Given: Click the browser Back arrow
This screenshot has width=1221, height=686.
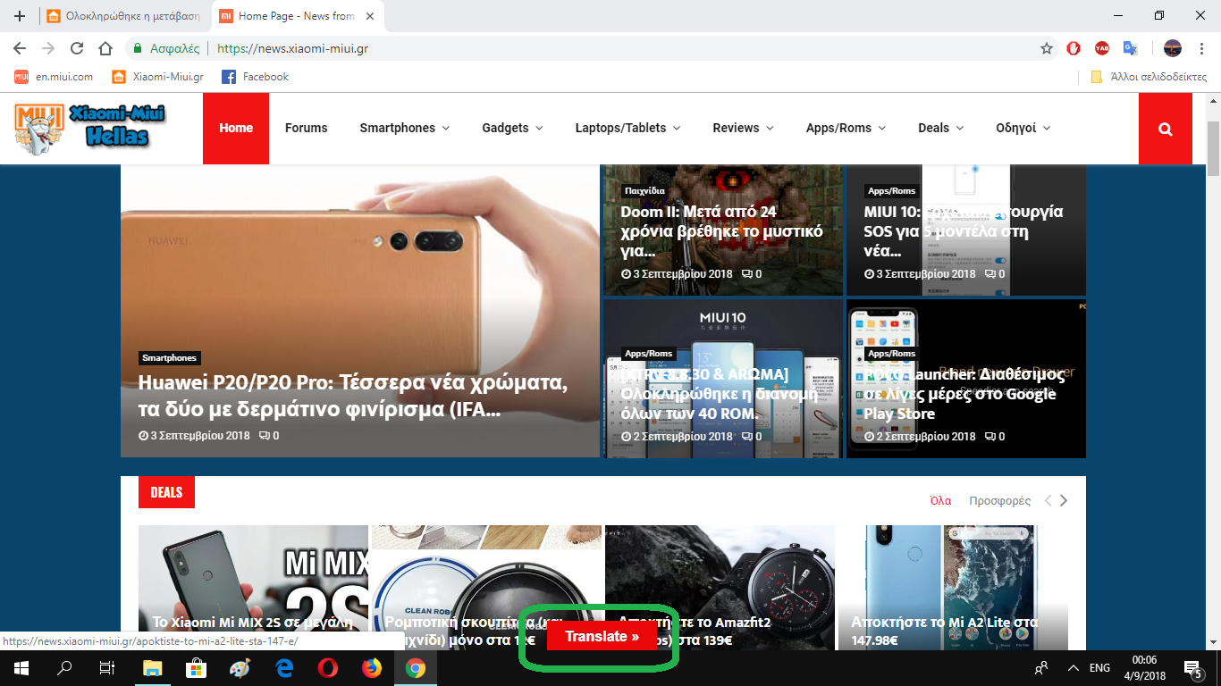Looking at the screenshot, I should [x=20, y=48].
